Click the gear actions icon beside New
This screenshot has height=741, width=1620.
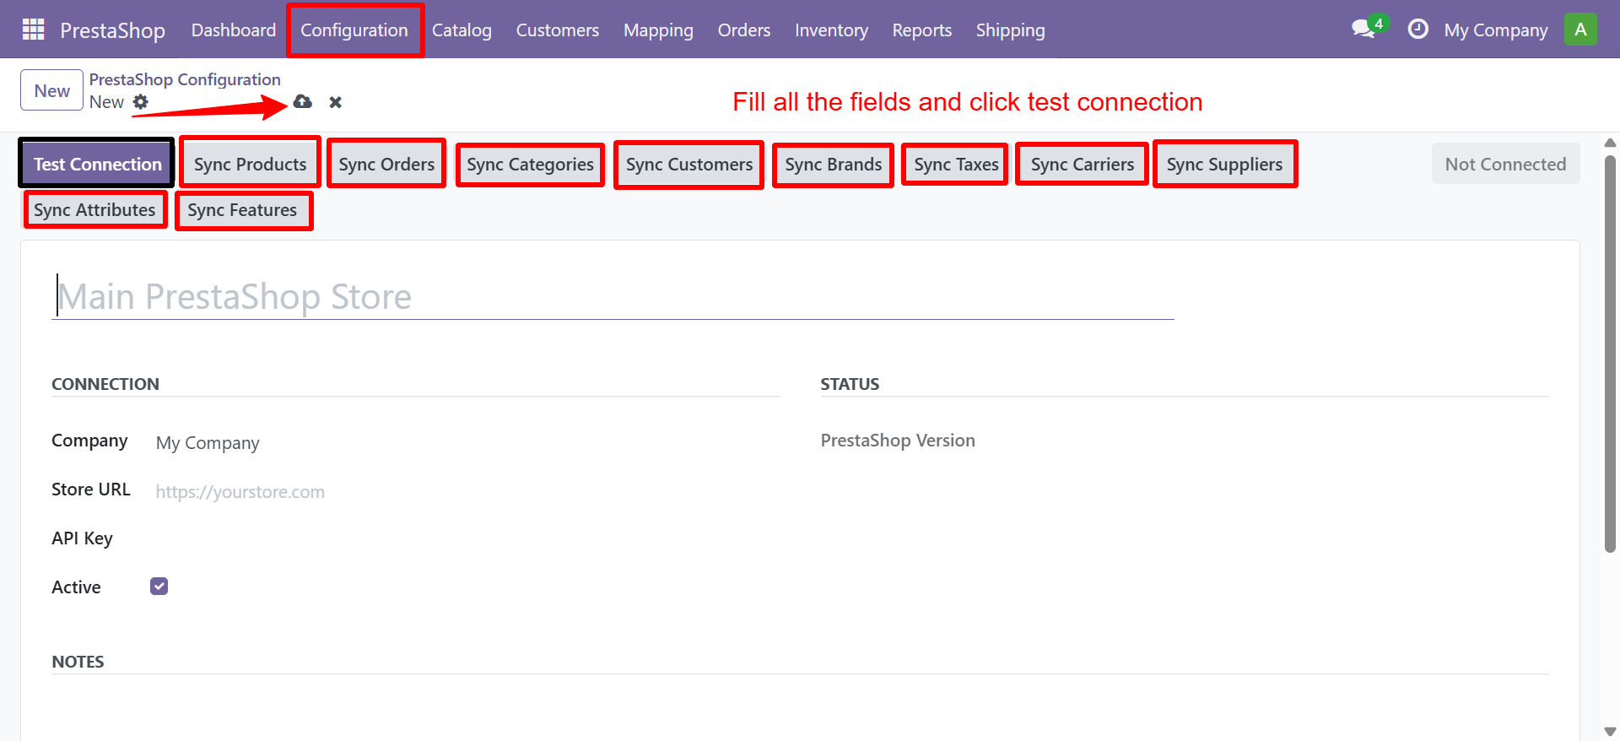point(141,102)
